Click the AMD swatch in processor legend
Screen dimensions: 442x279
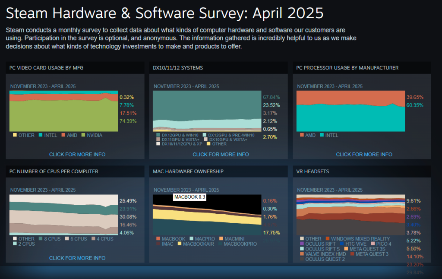(x=302, y=135)
